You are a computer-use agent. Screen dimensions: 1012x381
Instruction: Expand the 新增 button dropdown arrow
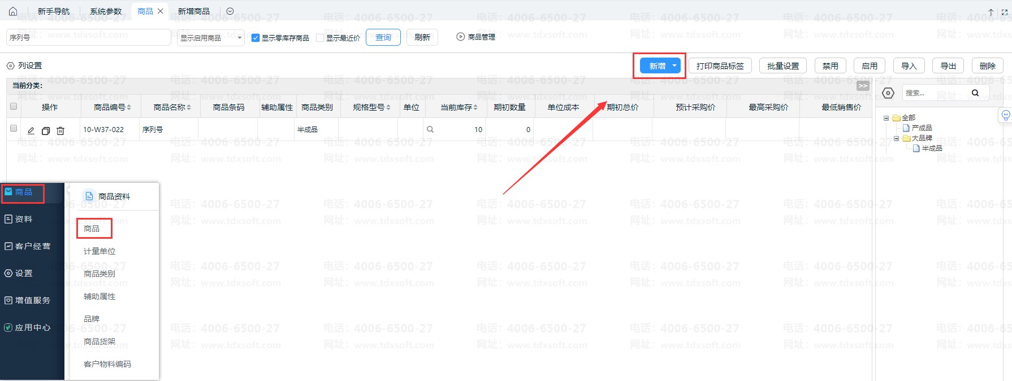[x=674, y=66]
